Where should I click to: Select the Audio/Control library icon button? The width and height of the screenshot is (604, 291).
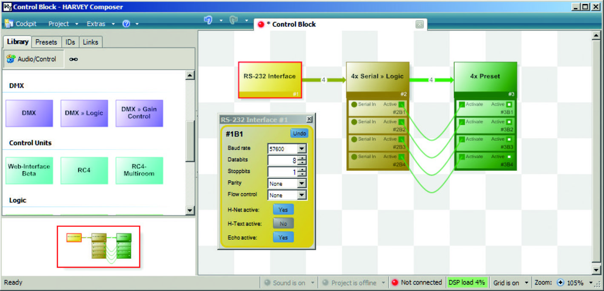tap(34, 59)
